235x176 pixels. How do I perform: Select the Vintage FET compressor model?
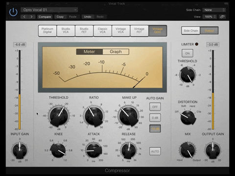[x=139, y=30]
